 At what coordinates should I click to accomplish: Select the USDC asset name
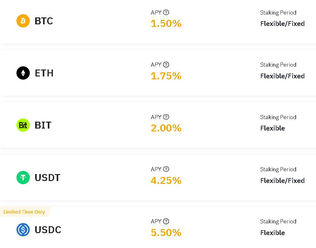coord(48,230)
